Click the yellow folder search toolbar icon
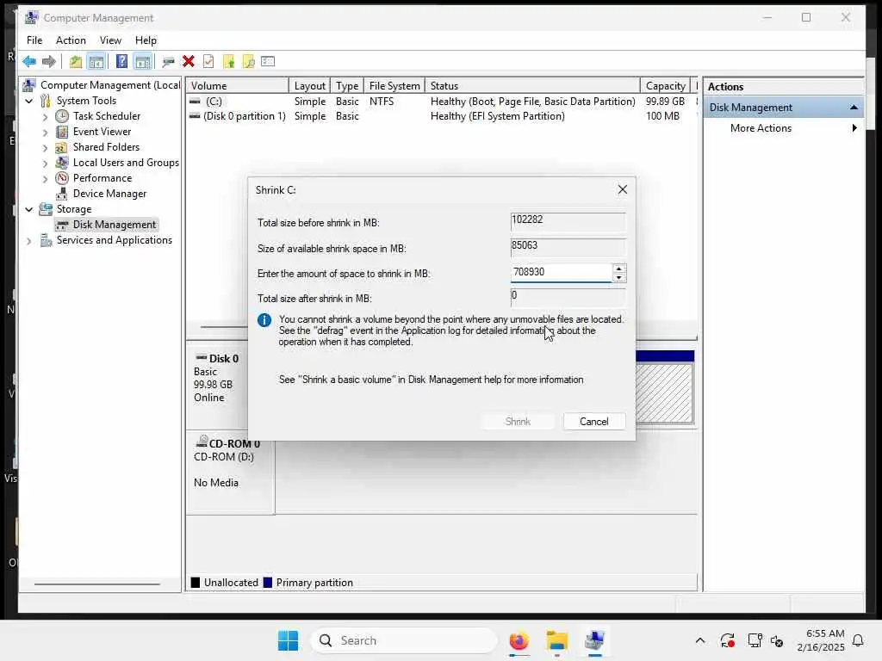The width and height of the screenshot is (882, 661). [x=249, y=61]
